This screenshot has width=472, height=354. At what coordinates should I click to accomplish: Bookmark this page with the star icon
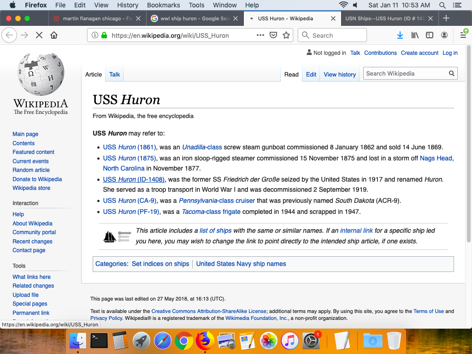click(286, 35)
